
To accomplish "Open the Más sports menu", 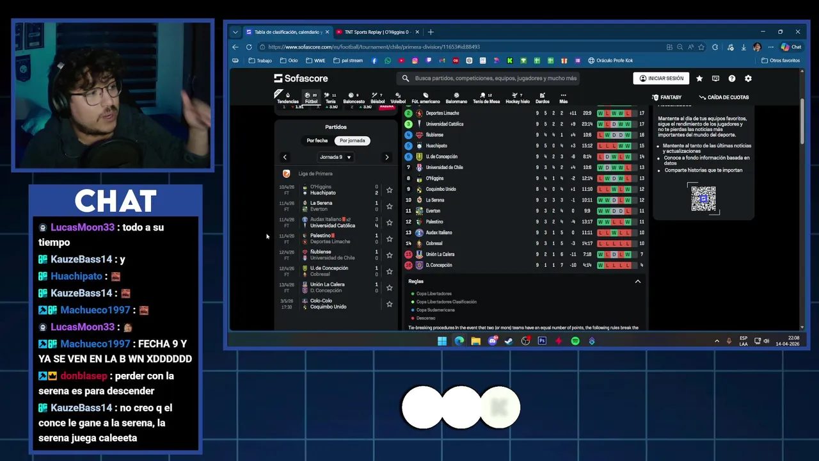I will pyautogui.click(x=563, y=98).
